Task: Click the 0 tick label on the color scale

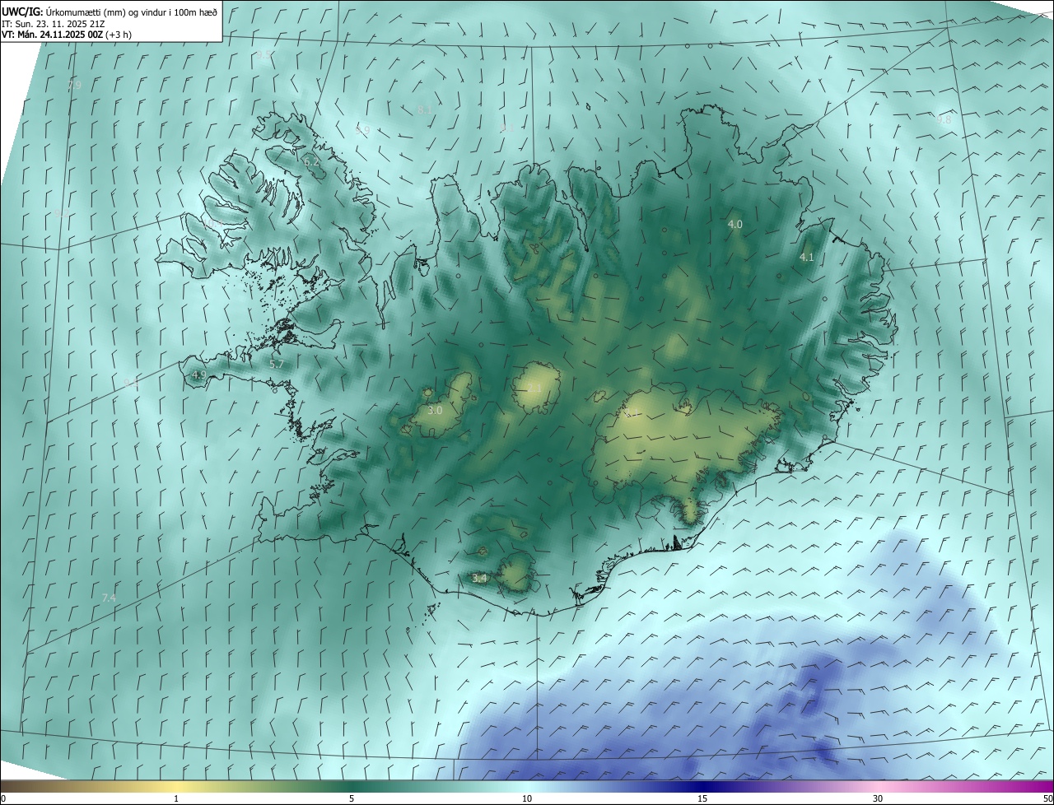Action: (x=3, y=798)
